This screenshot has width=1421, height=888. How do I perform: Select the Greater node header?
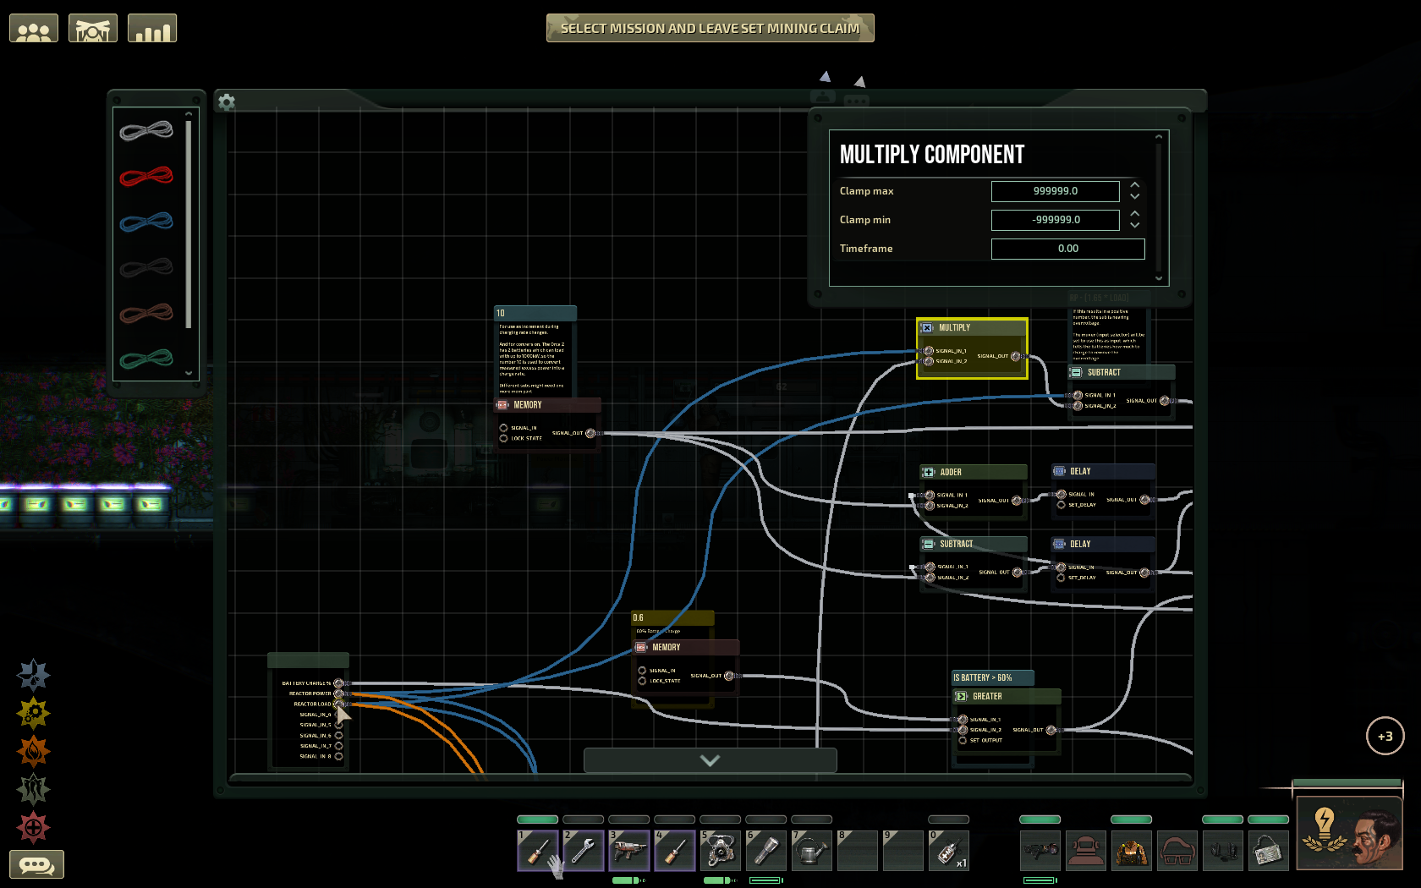tap(1007, 697)
